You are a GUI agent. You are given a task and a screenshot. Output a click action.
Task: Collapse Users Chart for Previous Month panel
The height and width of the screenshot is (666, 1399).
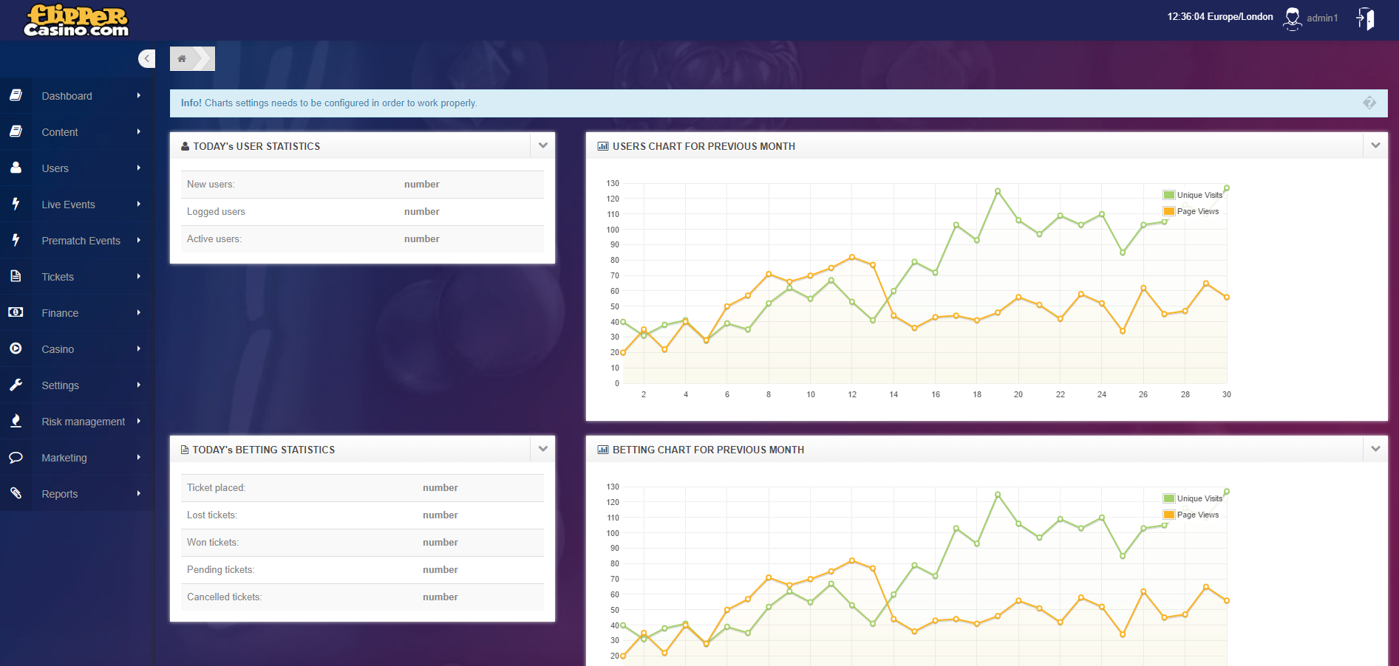1375,145
